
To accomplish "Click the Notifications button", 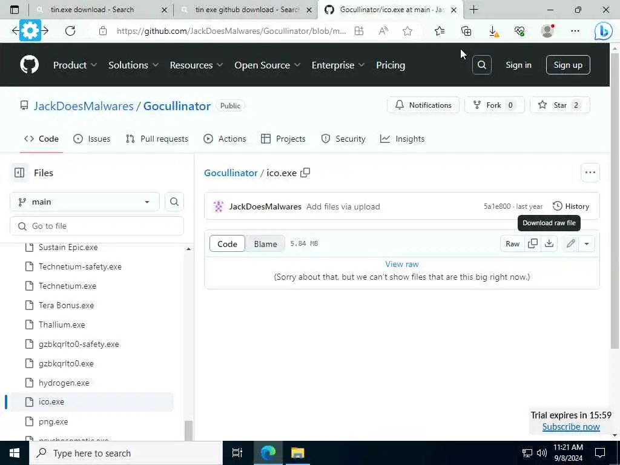I will pyautogui.click(x=423, y=105).
